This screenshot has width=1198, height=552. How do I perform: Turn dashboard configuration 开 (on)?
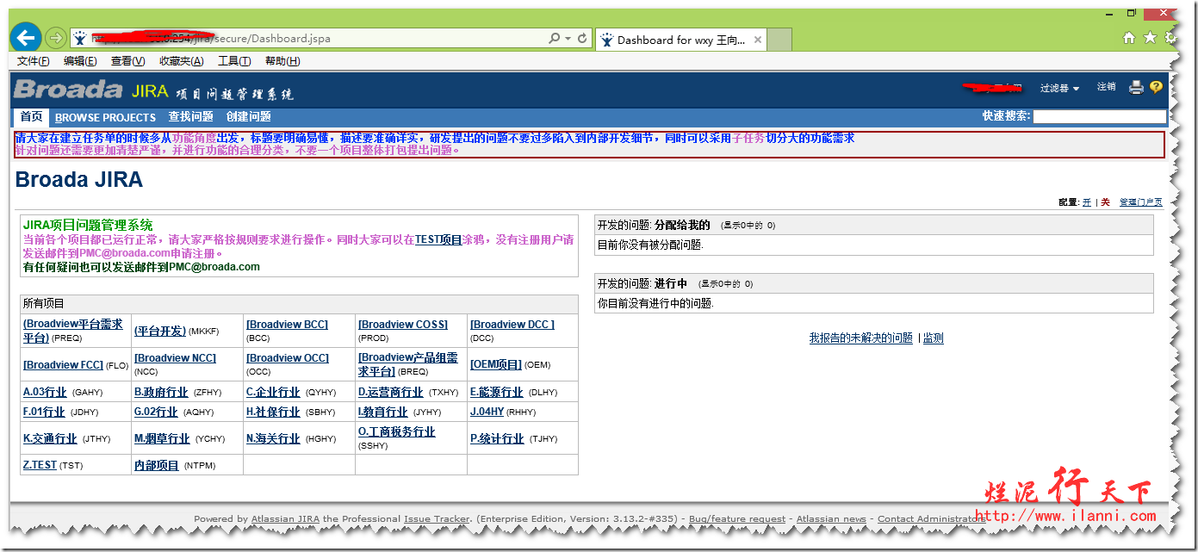pos(1087,202)
